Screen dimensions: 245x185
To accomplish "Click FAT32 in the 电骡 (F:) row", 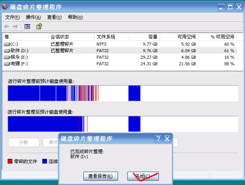I will [102, 64].
